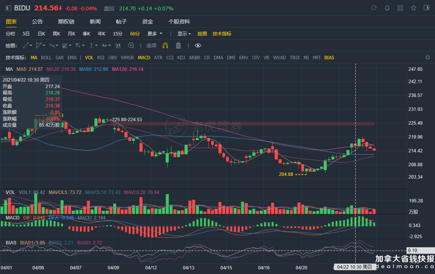
Task: Toggle the BOLL technical indicator
Action: [x=46, y=58]
